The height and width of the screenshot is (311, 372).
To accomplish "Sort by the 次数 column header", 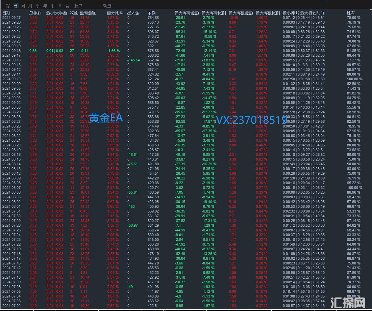I will [74, 13].
